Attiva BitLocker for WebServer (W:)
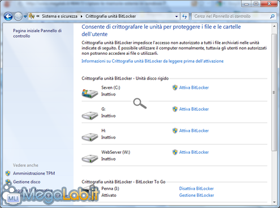Viewport: 280px width, 208px height. (x=194, y=152)
